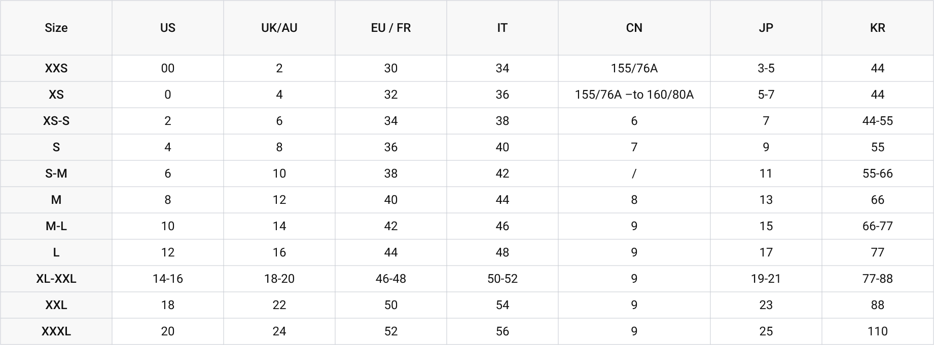The height and width of the screenshot is (345, 934).
Task: Select the XS-S size row label
Action: click(x=56, y=121)
